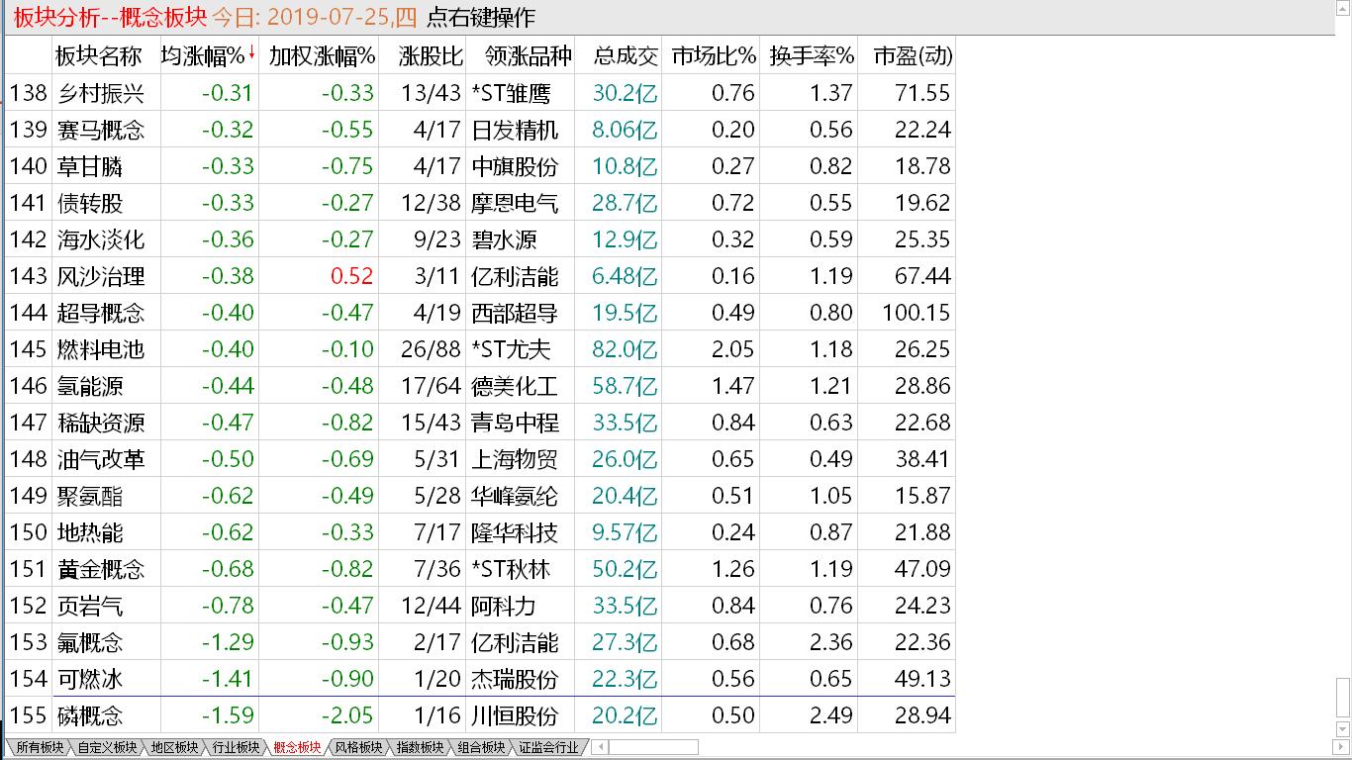Click the 可燃冰 sector name
1352x760 pixels.
[90, 679]
